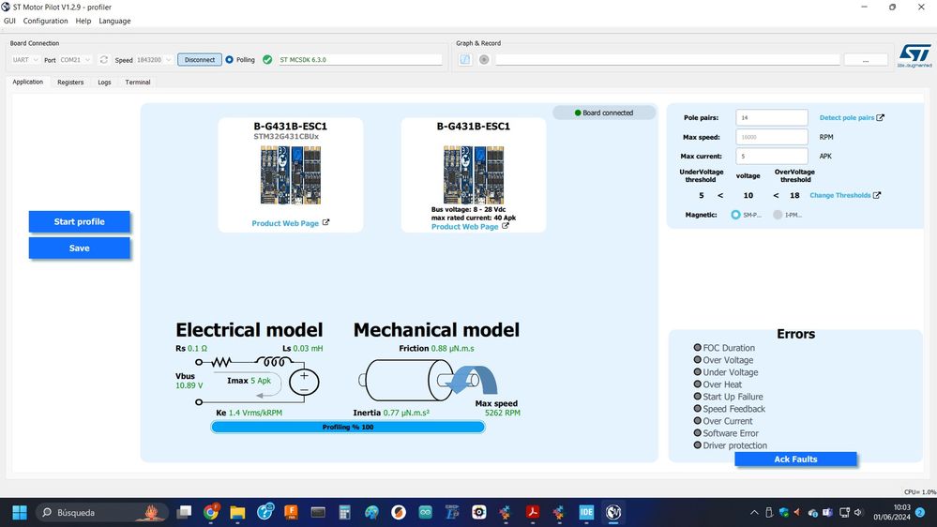Select the SM-PMSM magnetic option
This screenshot has width=937, height=527.
pos(735,215)
